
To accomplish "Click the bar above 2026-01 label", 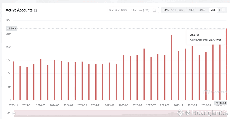I will (192, 73).
